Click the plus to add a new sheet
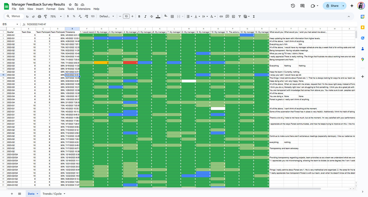The height and width of the screenshot is (197, 368). (12, 194)
